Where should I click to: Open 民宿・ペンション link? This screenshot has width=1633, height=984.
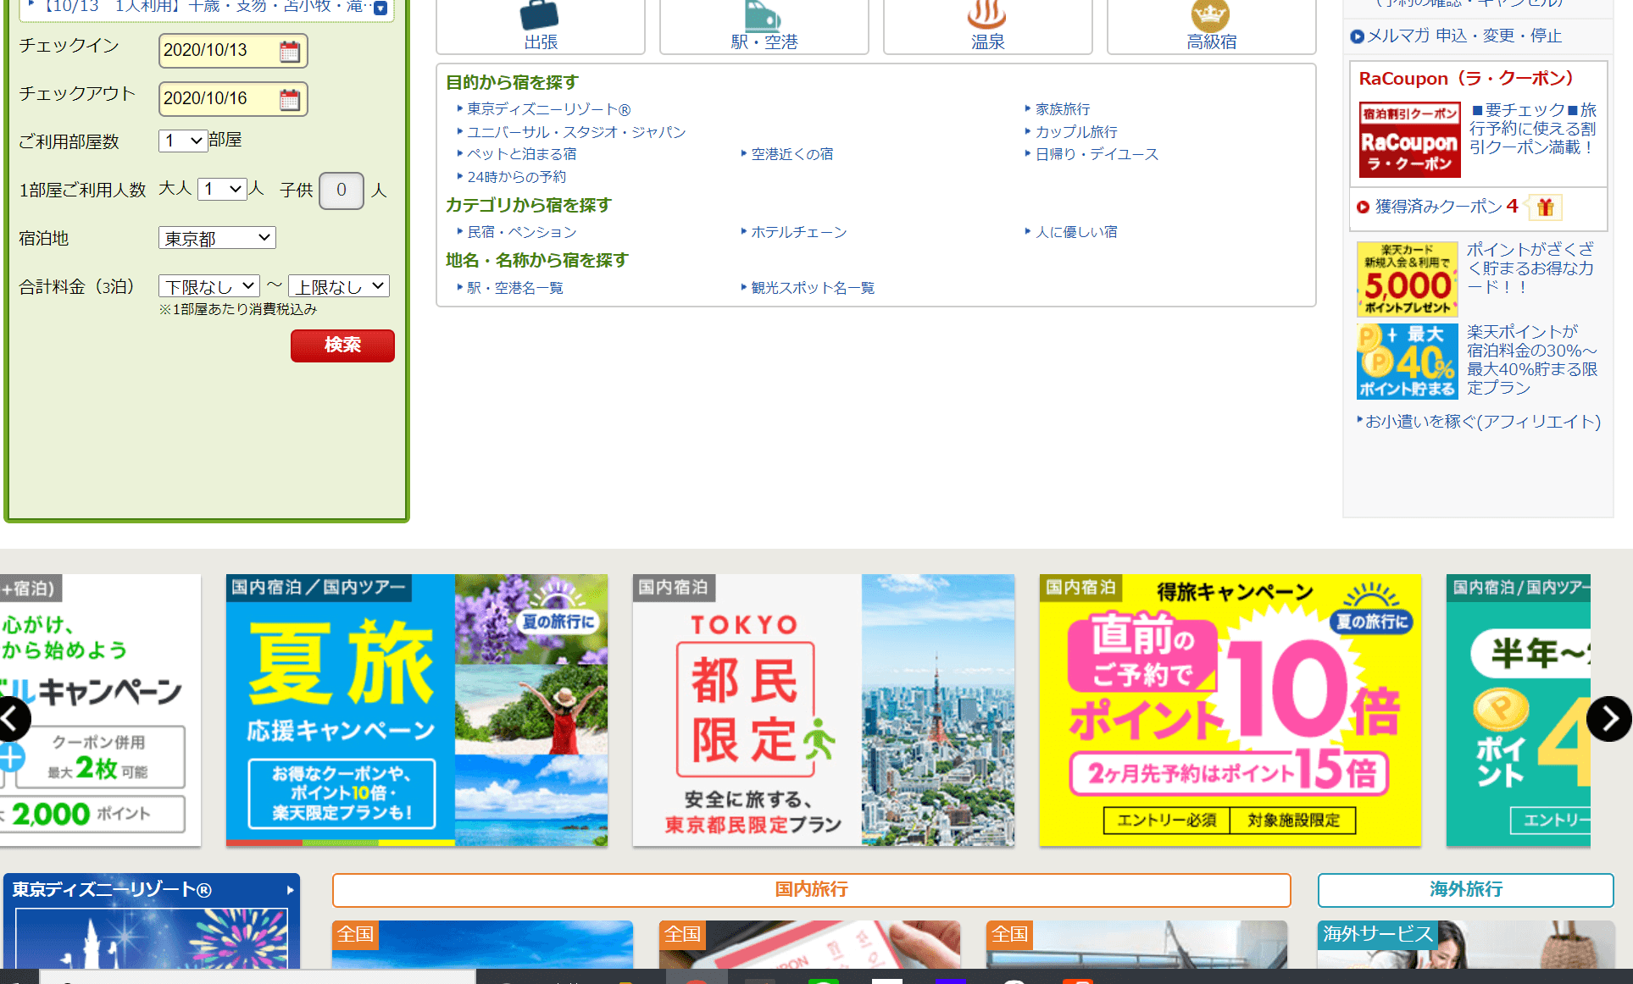[521, 232]
